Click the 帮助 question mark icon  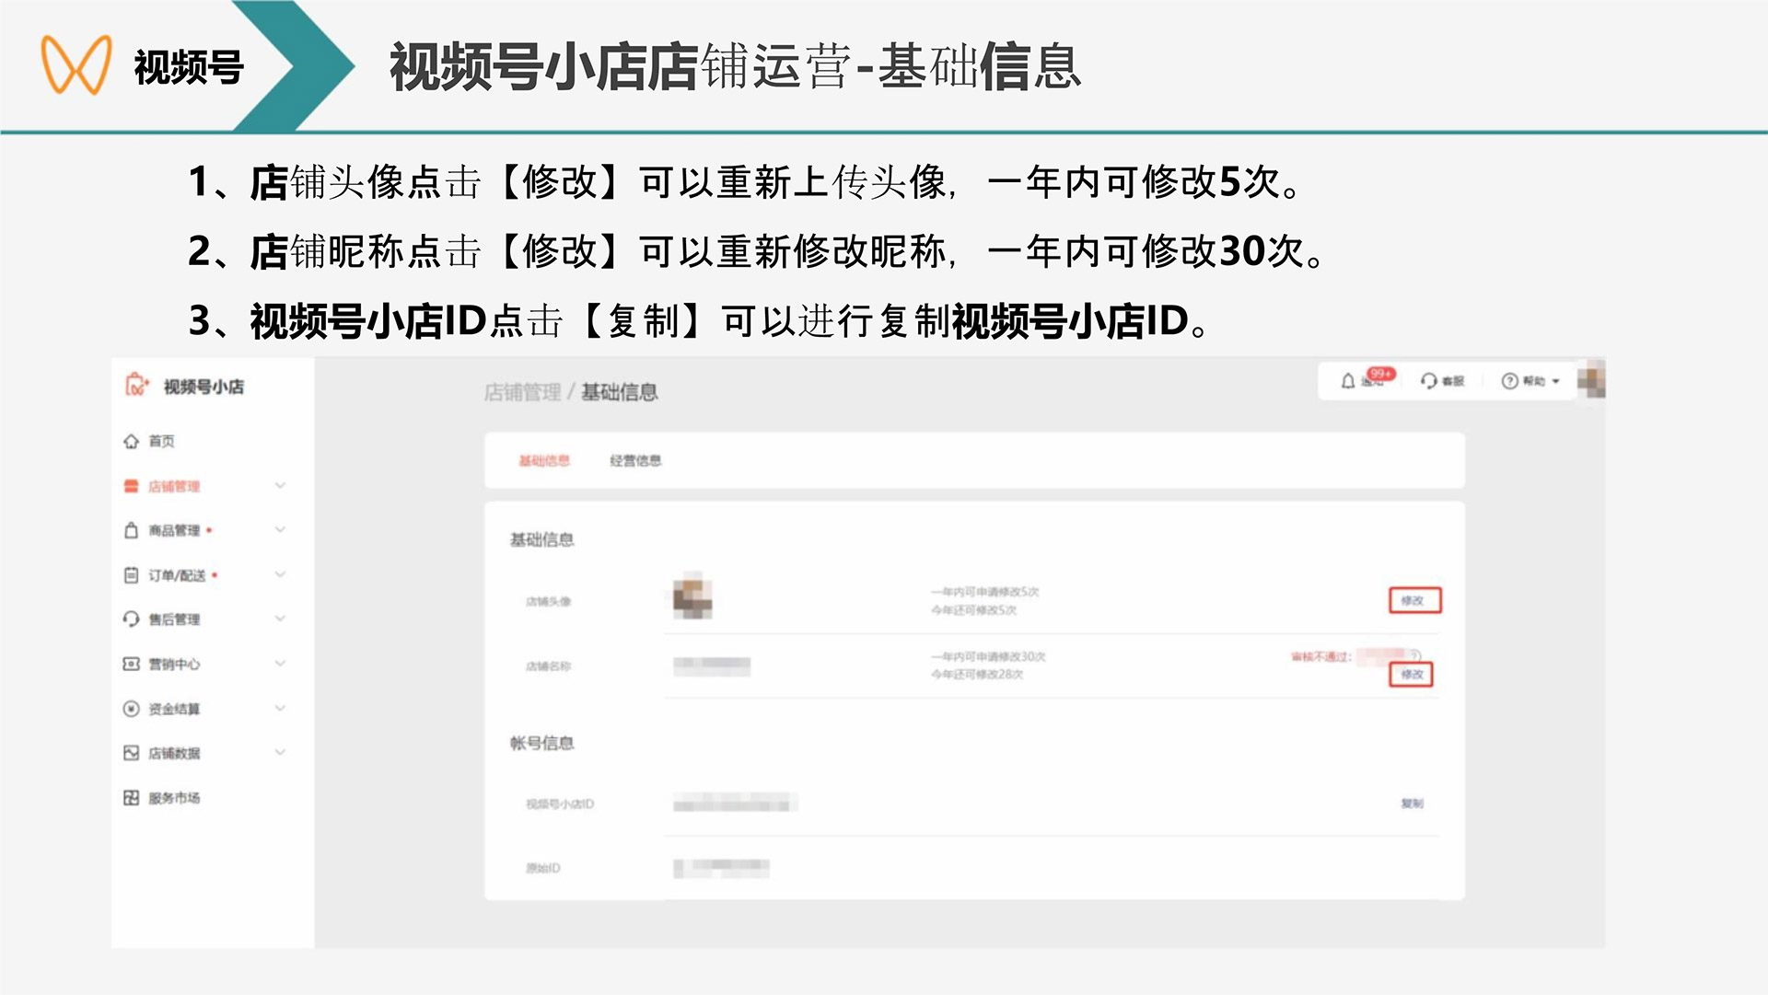coord(1509,381)
